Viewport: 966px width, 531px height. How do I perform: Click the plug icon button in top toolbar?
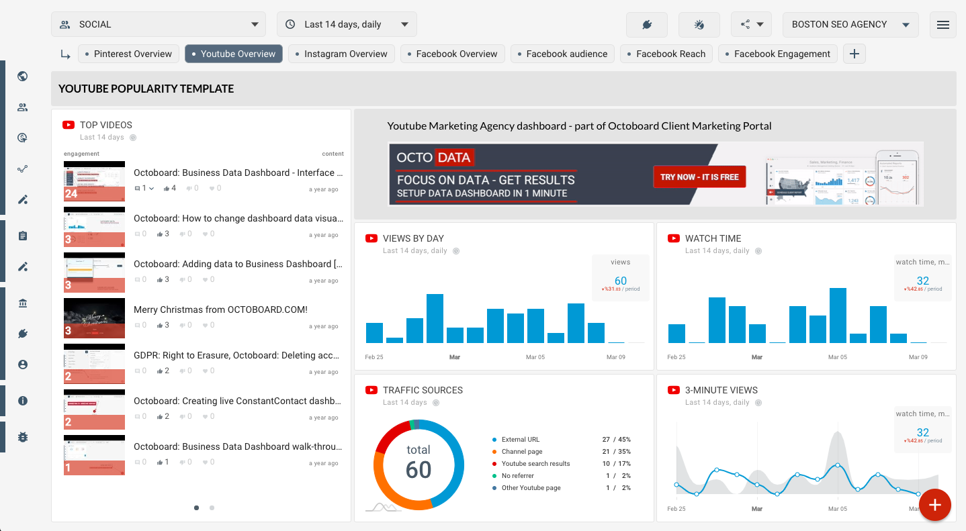click(647, 25)
